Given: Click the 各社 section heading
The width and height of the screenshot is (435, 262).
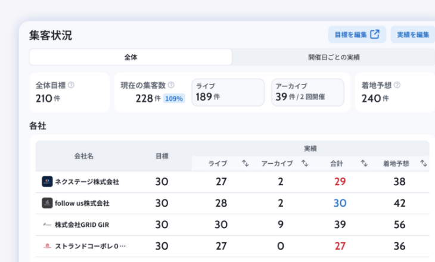Looking at the screenshot, I should point(38,126).
